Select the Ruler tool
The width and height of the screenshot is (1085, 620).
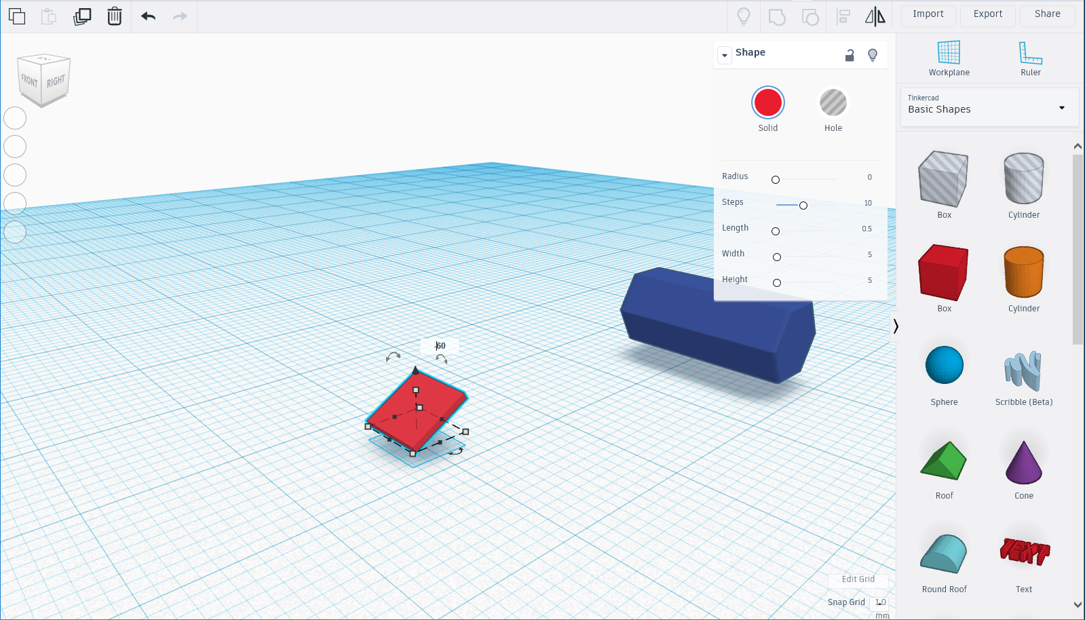(1030, 59)
